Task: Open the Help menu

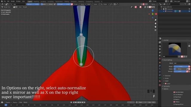Action: [x=23, y=1]
